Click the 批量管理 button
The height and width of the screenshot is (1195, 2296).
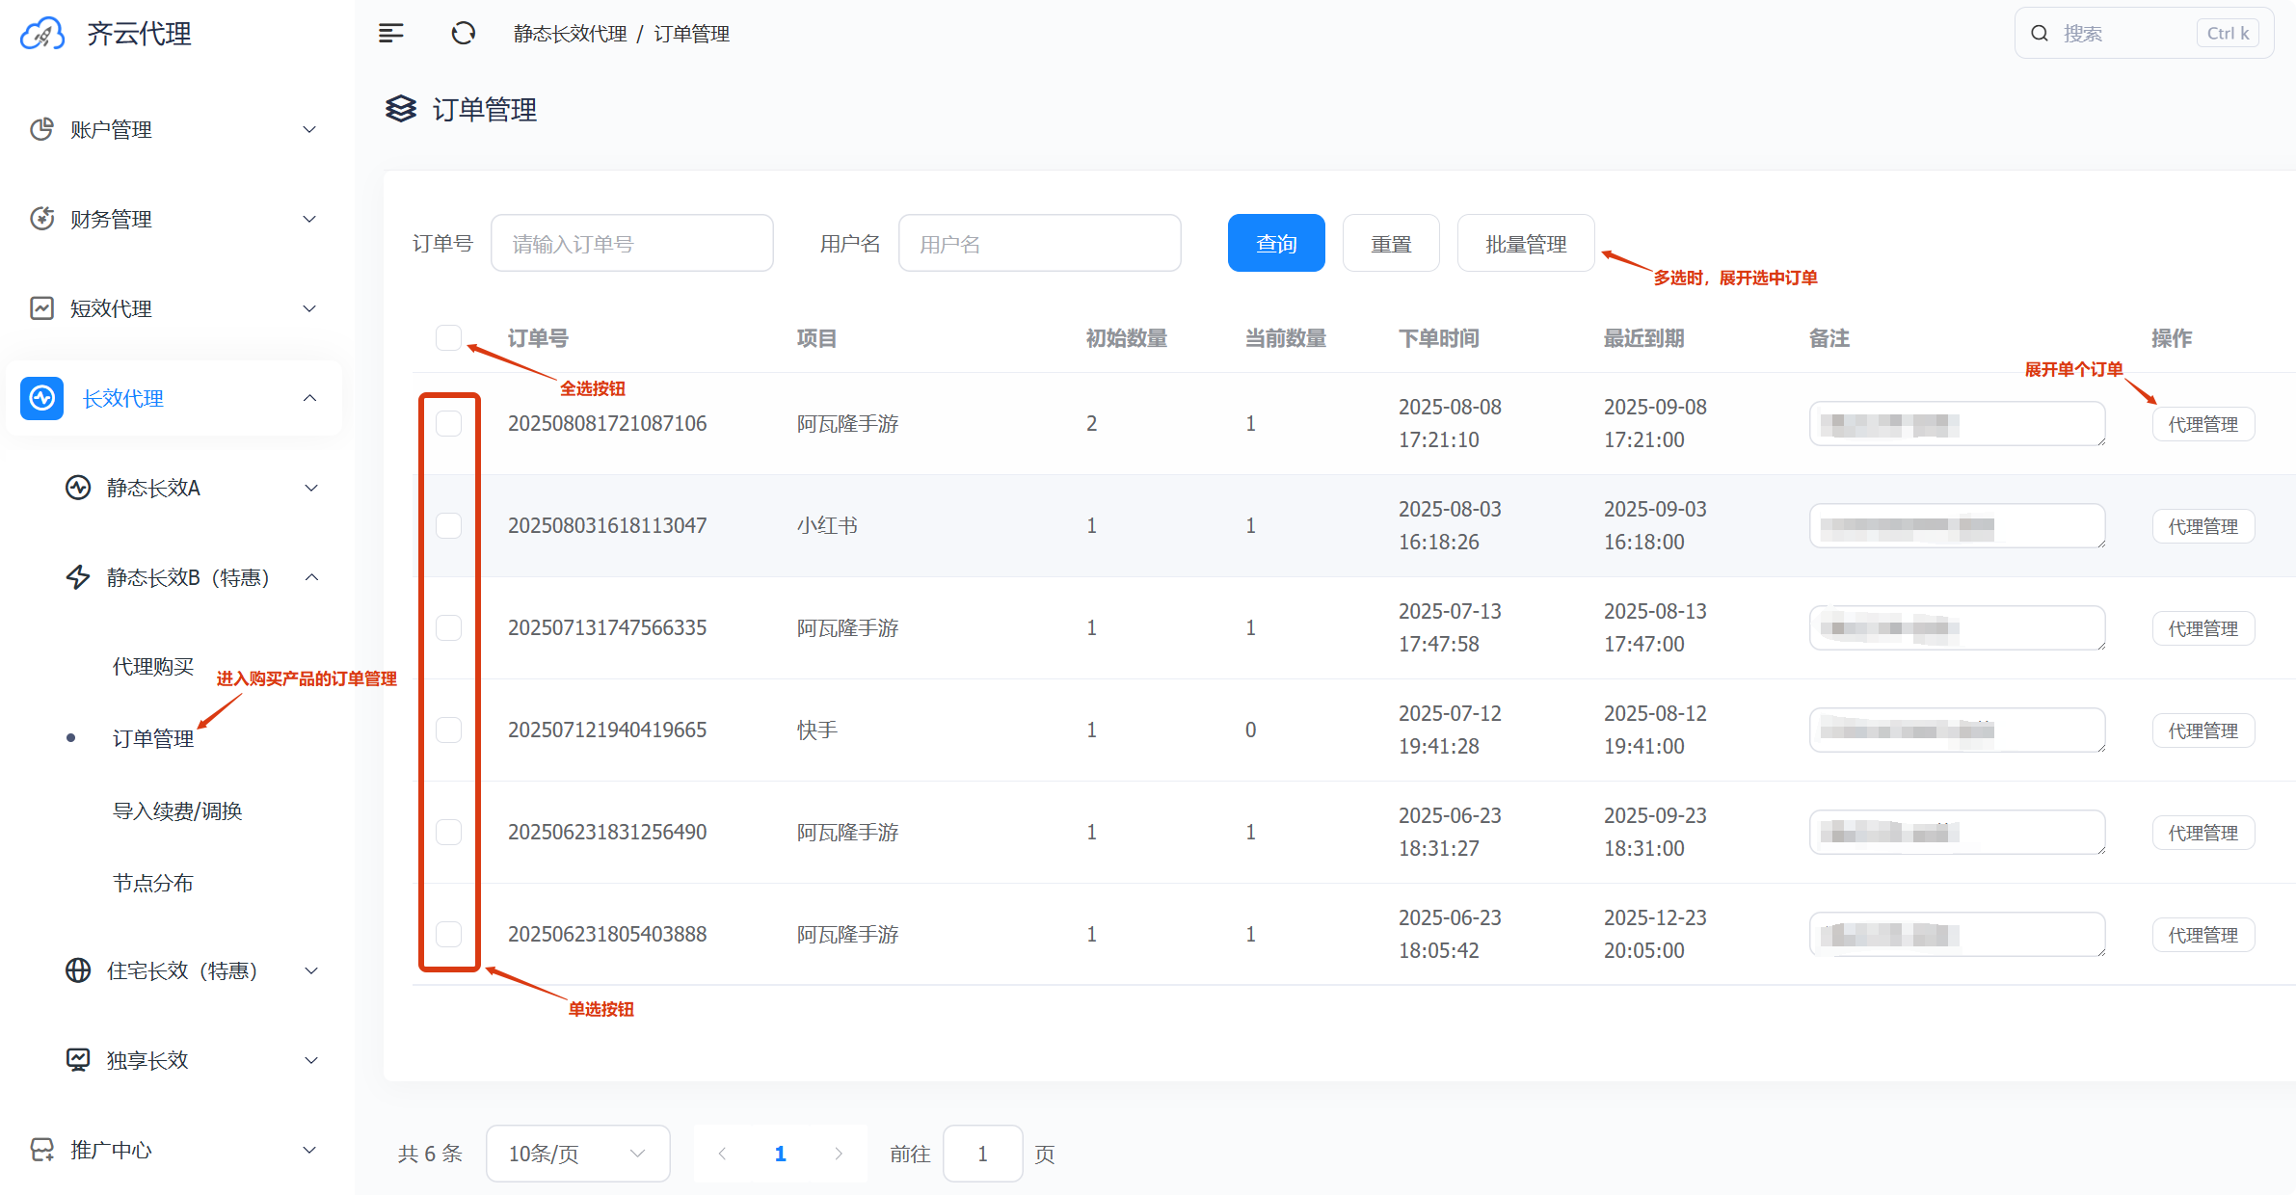(x=1526, y=244)
